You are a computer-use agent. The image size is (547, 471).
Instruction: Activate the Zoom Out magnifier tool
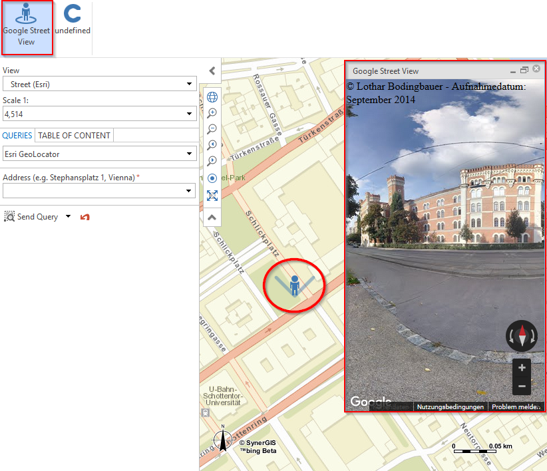[212, 129]
